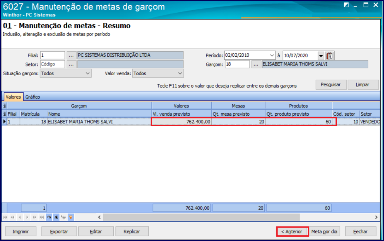Click the gray go-to-bookmark asterisk icon
Image resolution: width=384 pixels, height=241 pixels.
coord(64,217)
